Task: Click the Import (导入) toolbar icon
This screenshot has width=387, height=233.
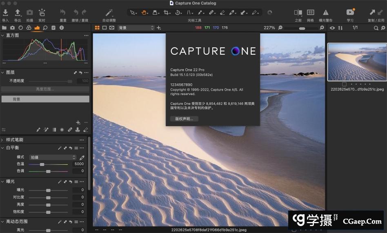Action: 5,13
